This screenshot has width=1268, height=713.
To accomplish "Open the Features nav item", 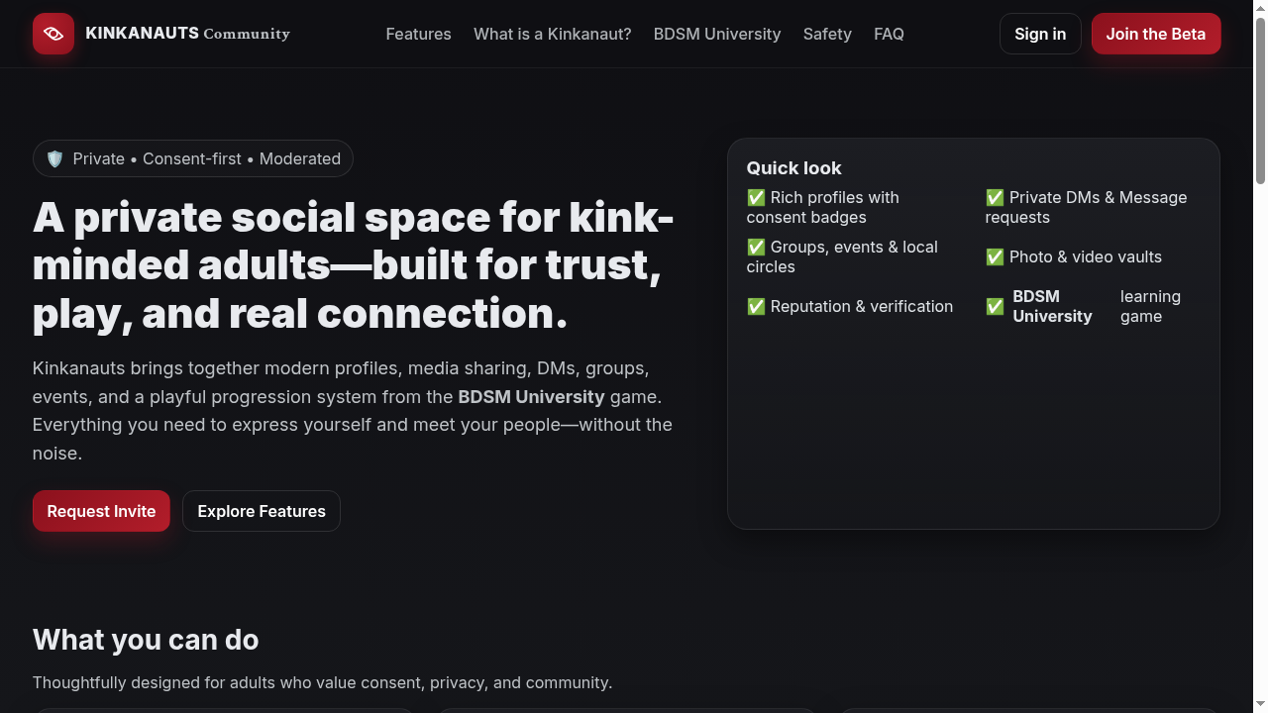I will point(418,34).
